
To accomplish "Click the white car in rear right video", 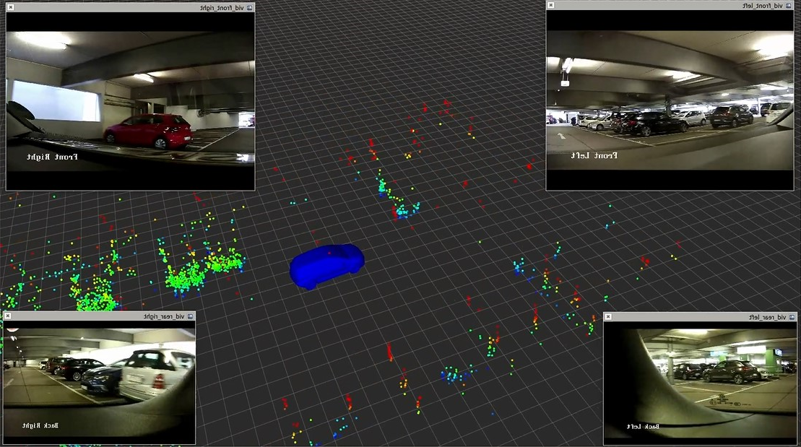I will tap(157, 372).
